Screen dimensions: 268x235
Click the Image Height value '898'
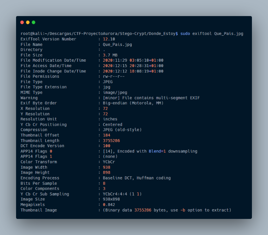107,172
